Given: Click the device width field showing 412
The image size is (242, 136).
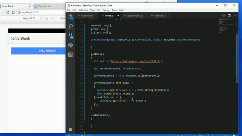Looking at the screenshot, I should (x=42, y=19).
